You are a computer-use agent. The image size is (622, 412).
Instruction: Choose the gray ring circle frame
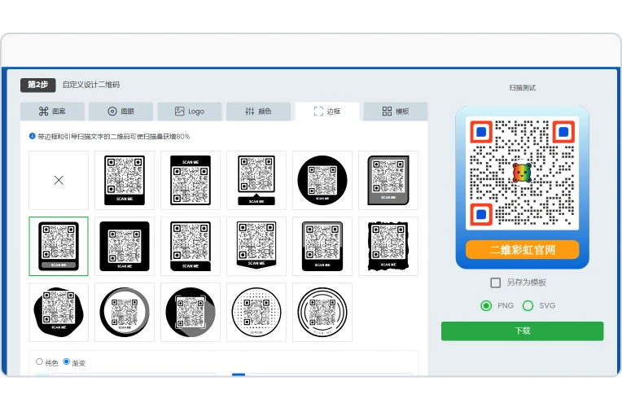point(125,312)
